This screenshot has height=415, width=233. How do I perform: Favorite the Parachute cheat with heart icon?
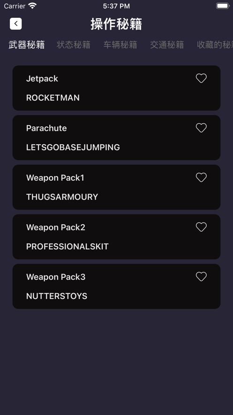point(201,128)
